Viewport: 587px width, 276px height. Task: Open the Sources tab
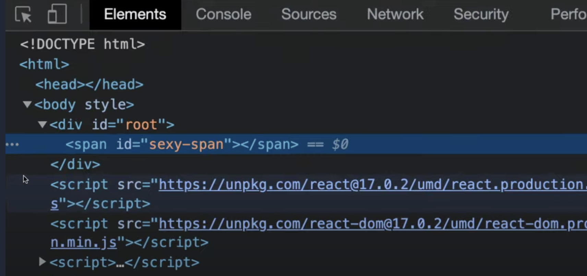point(309,14)
